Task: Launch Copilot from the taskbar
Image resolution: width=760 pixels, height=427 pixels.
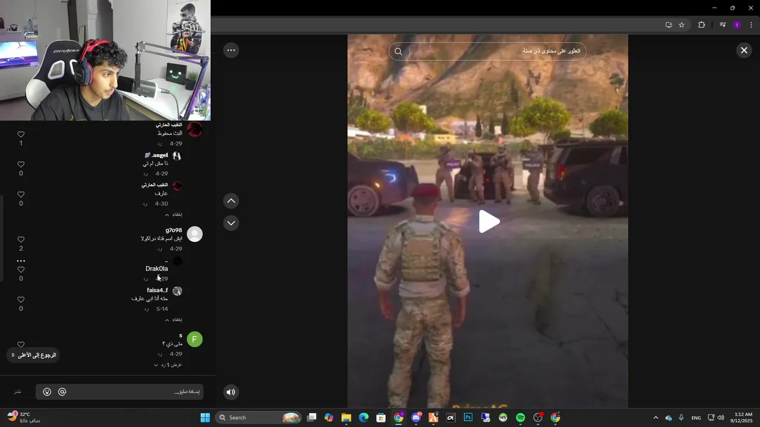Action: pyautogui.click(x=329, y=418)
